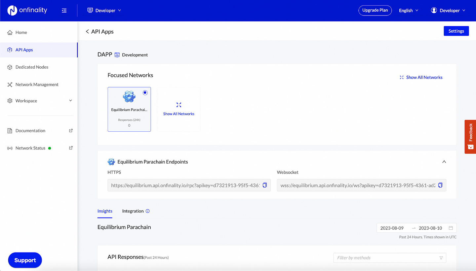The width and height of the screenshot is (476, 271).
Task: Select the Equilibrium Parachain network card
Action: pos(129,109)
